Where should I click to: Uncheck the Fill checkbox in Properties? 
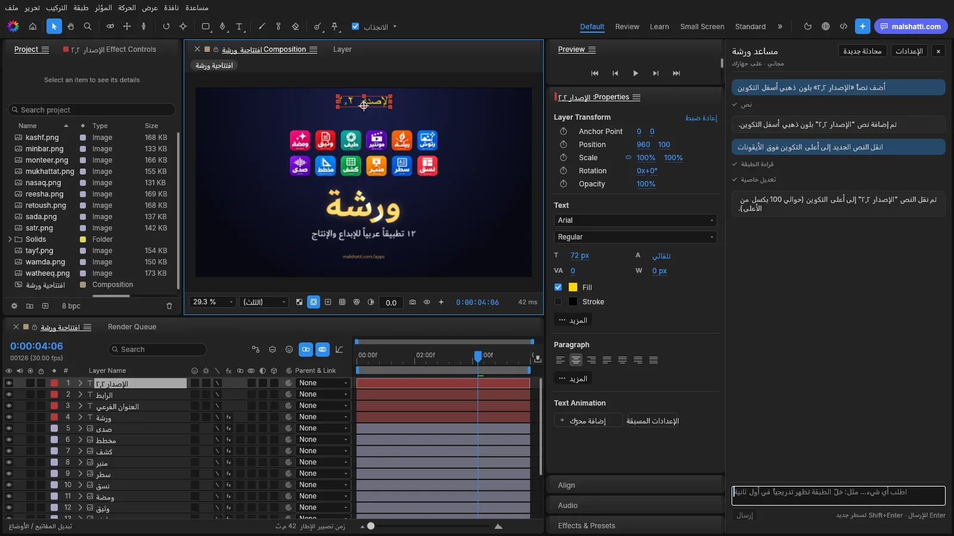558,287
